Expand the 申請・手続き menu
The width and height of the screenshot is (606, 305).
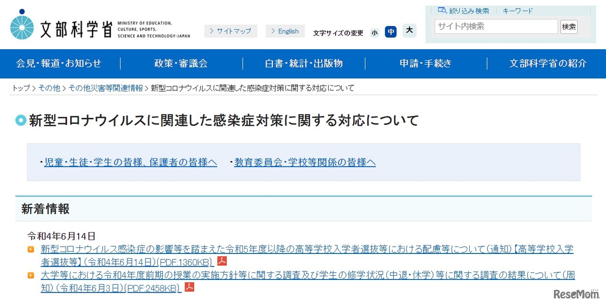point(426,63)
